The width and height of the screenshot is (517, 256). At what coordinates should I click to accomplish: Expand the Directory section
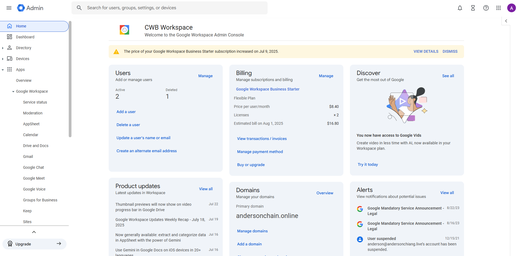click(x=3, y=48)
